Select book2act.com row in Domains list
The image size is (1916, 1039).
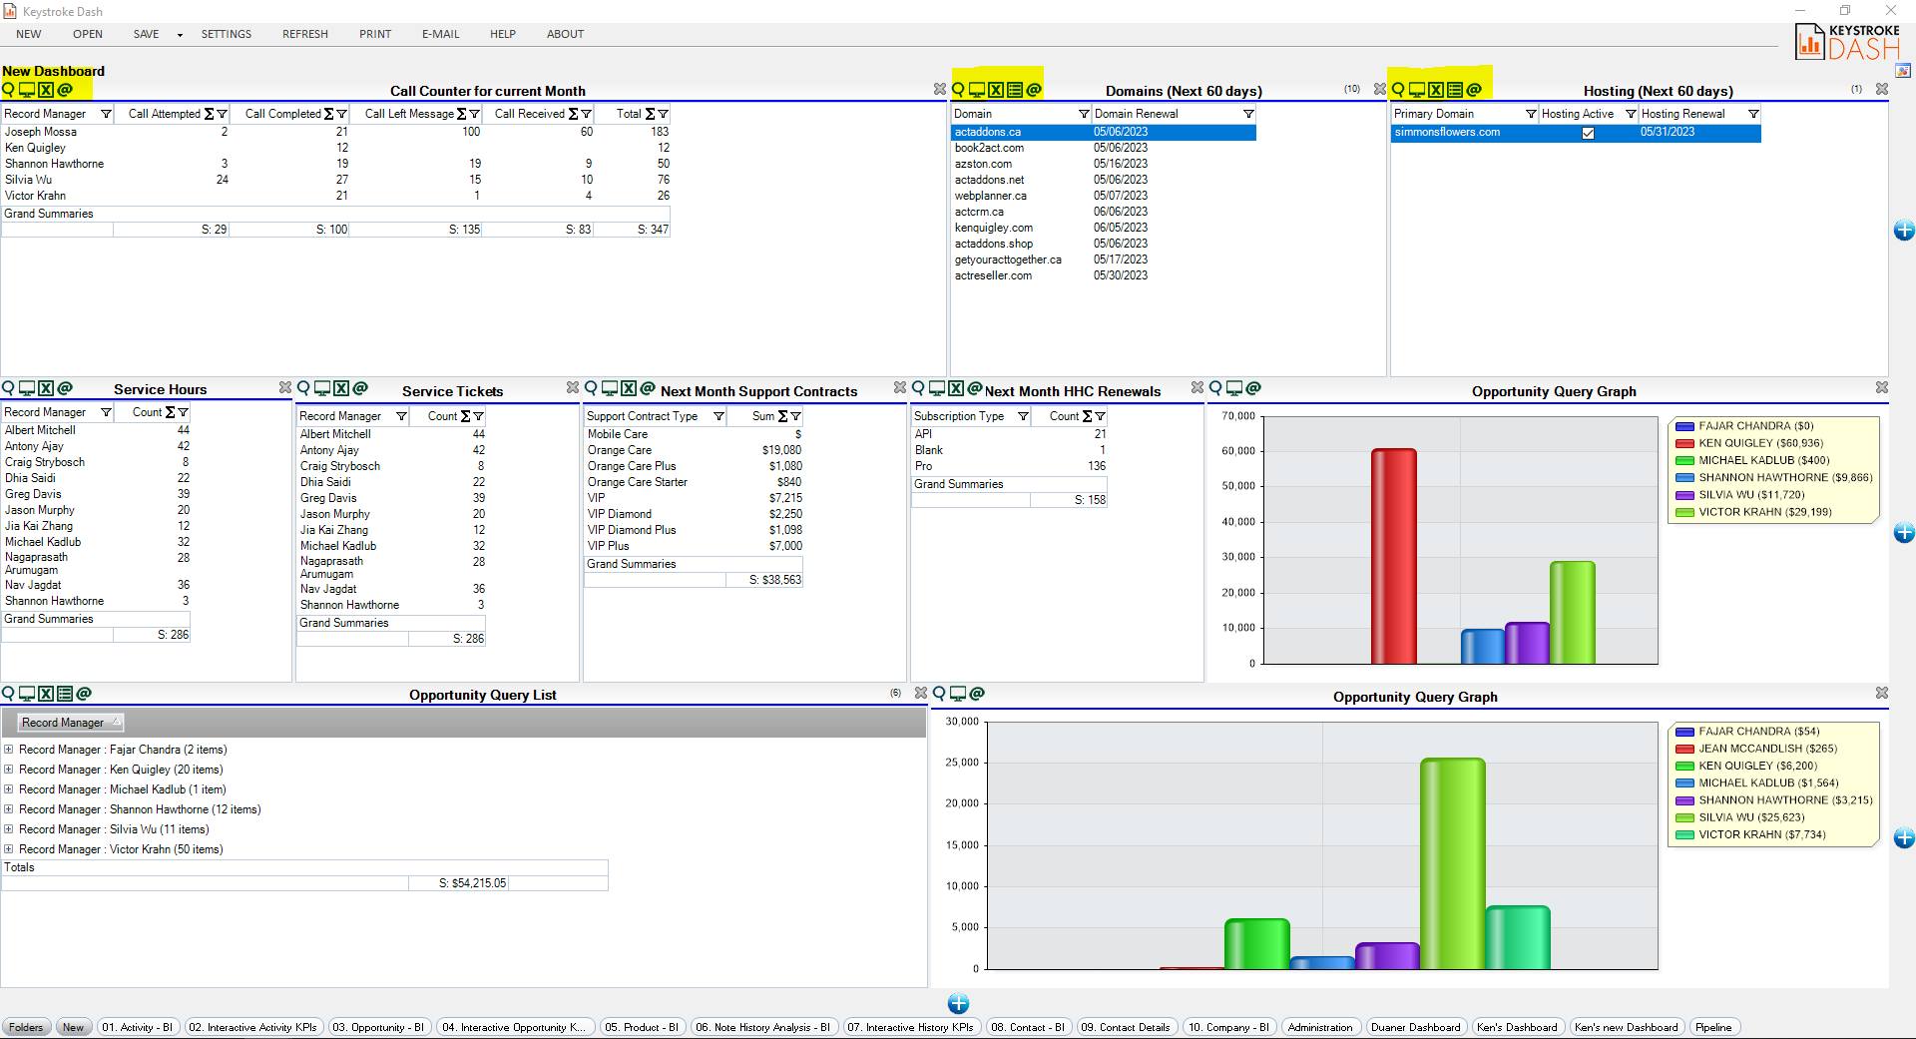1104,148
